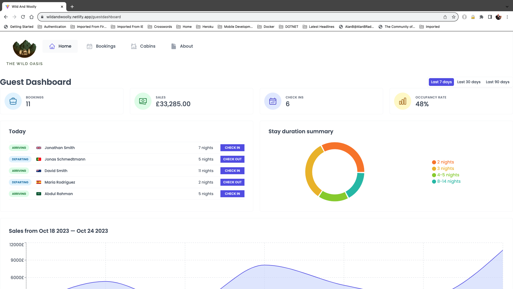Click The Wild Oasis logo image
Image resolution: width=513 pixels, height=289 pixels.
tap(25, 49)
